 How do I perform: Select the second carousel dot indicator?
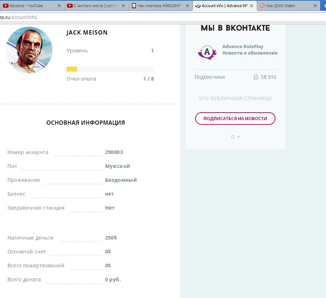pos(239,137)
